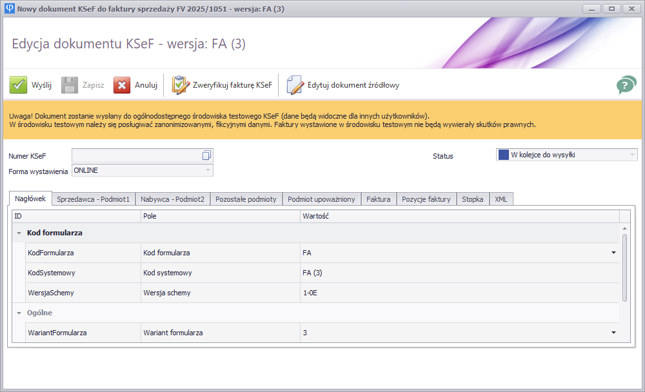This screenshot has height=392, width=645.
Task: Click the green Wyślij checkmark icon
Action: [18, 85]
